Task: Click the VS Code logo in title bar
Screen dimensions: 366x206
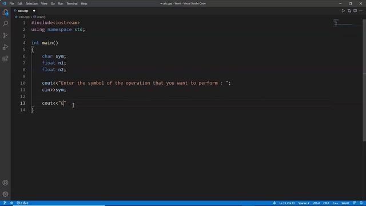Action: click(4, 3)
